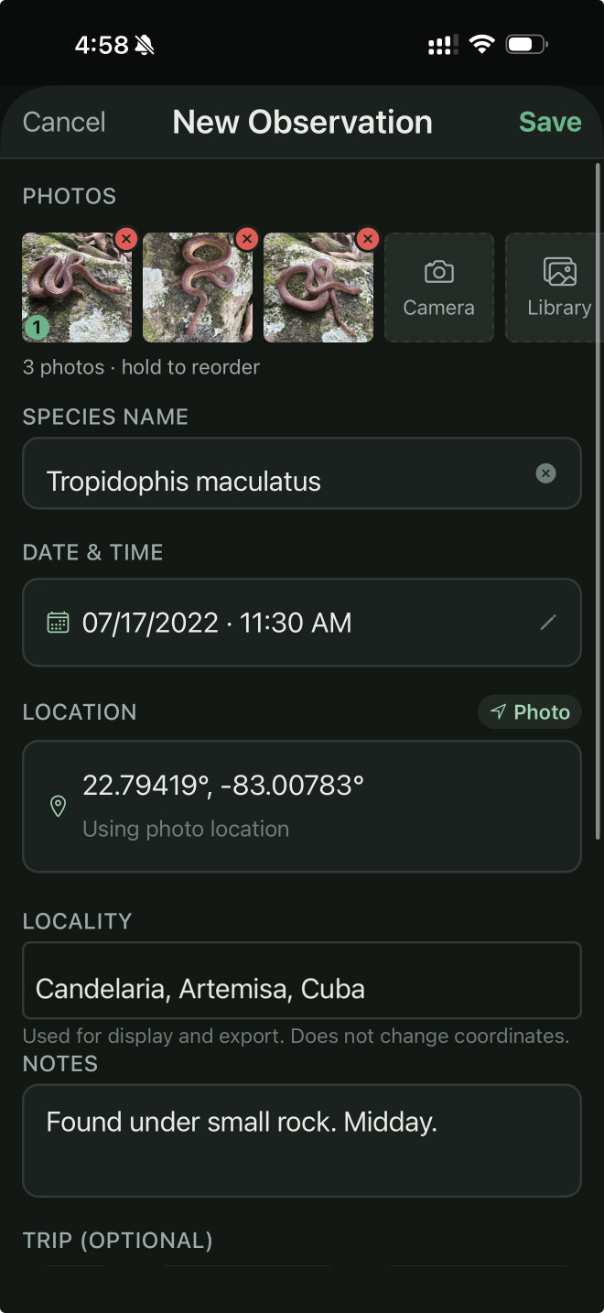Screen dimensions: 604x1313
Task: Edit date and time with pencil icon
Action: [x=547, y=623]
